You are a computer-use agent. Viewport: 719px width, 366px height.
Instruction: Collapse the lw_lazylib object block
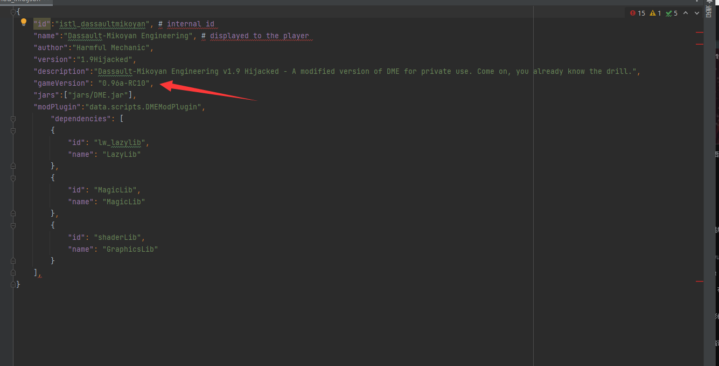pyautogui.click(x=13, y=130)
